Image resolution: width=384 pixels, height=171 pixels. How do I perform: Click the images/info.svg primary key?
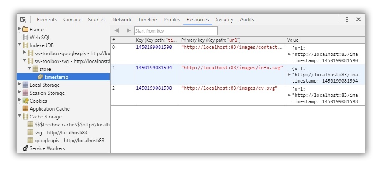[x=232, y=68]
